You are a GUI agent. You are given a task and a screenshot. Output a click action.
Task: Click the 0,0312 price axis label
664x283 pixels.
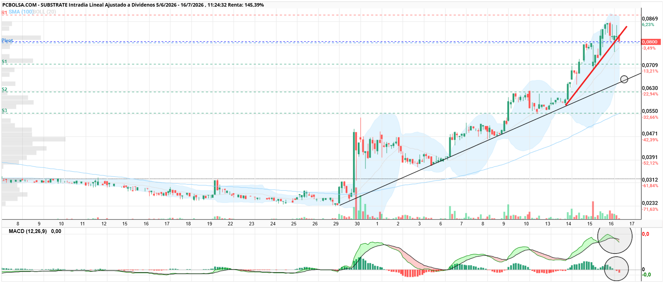click(650, 180)
